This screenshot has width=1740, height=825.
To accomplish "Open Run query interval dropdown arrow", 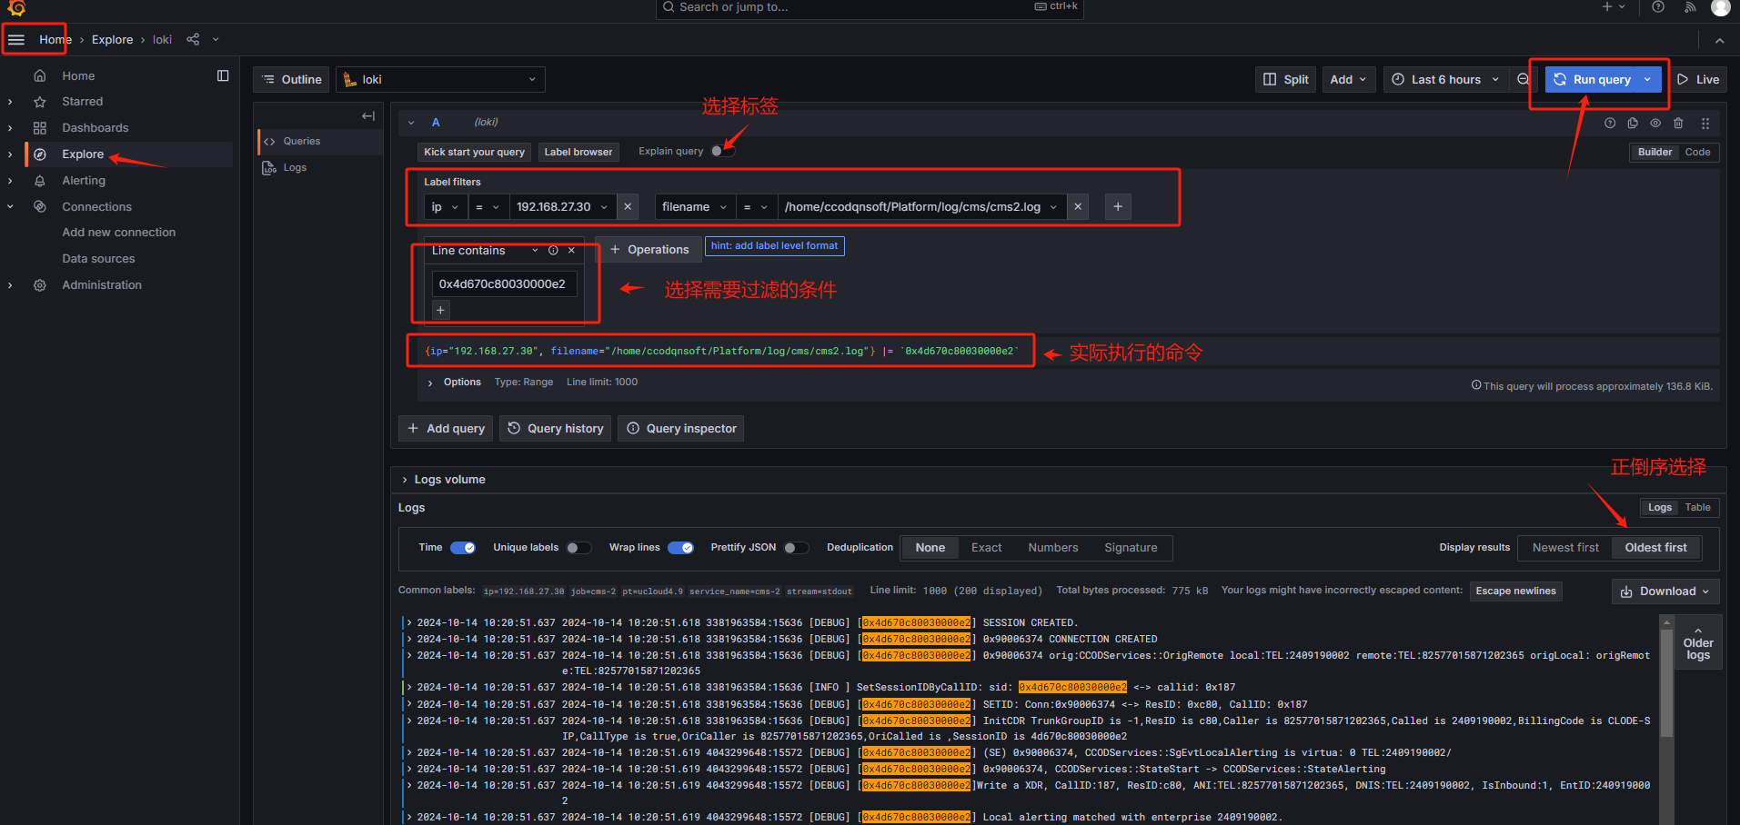I will tap(1648, 79).
